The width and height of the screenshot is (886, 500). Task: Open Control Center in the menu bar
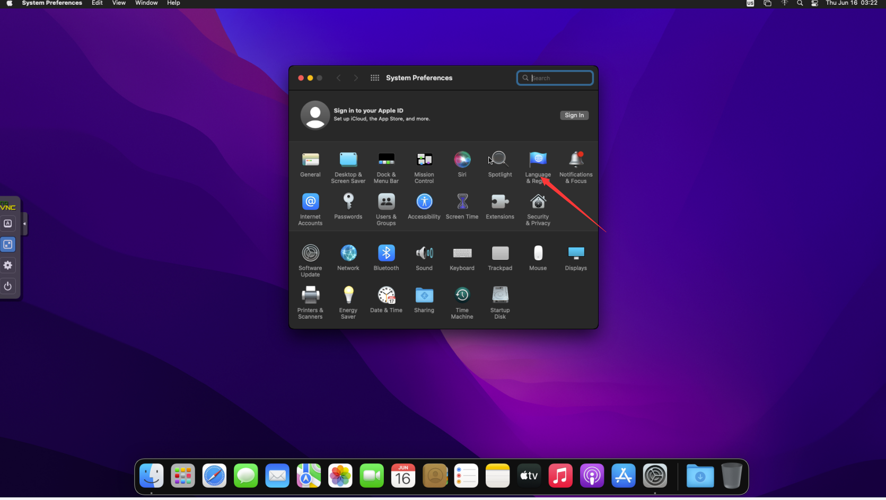click(814, 3)
